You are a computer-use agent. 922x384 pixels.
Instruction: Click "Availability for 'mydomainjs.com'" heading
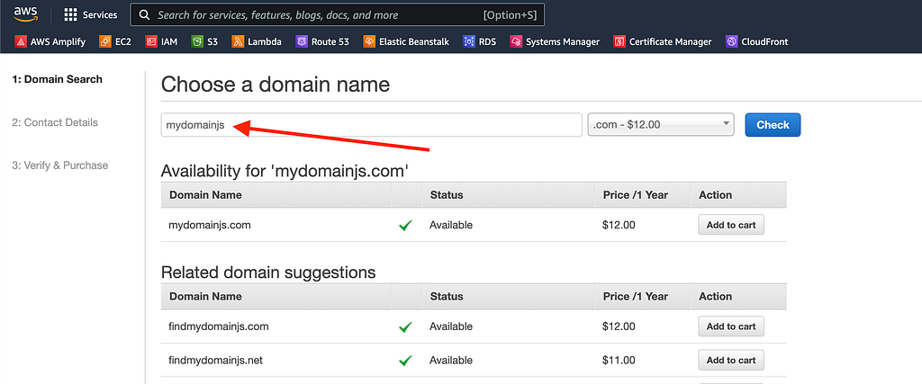[285, 172]
